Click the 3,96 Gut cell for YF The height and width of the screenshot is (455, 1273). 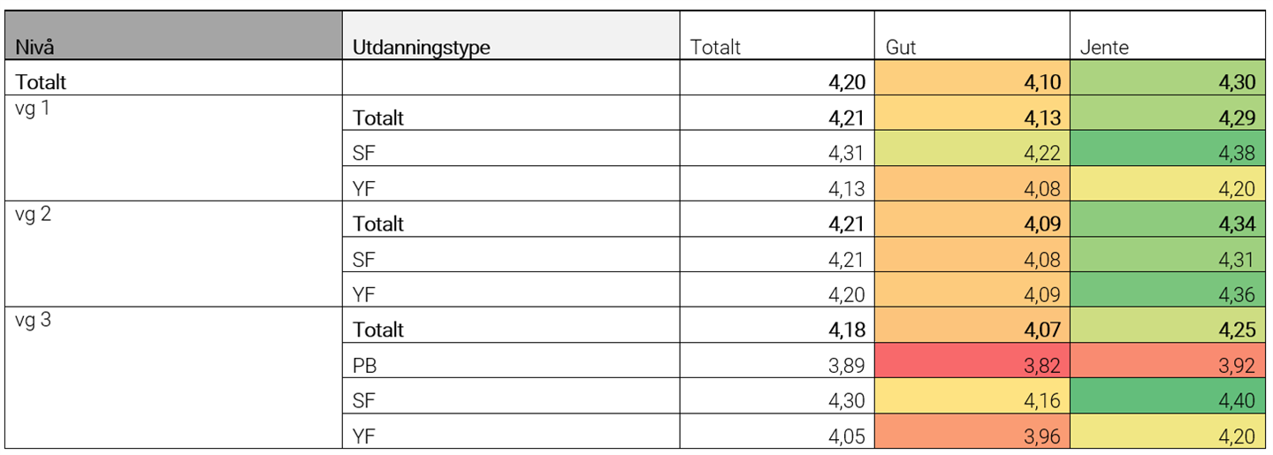point(972,431)
